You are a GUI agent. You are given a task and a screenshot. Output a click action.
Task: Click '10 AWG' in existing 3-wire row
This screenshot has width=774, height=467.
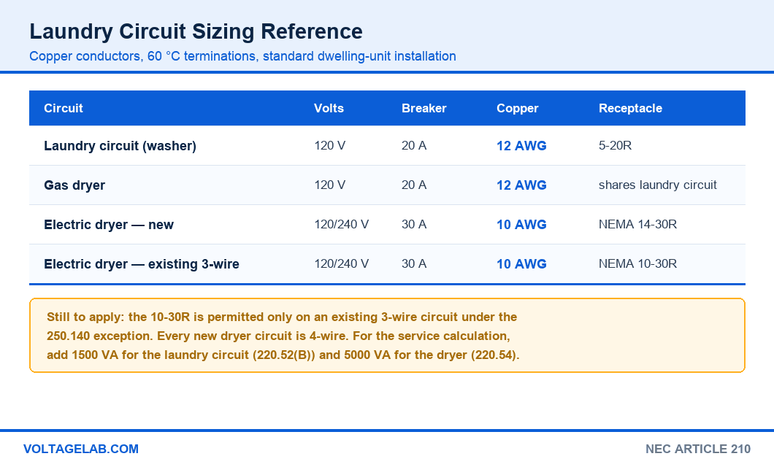pos(522,264)
